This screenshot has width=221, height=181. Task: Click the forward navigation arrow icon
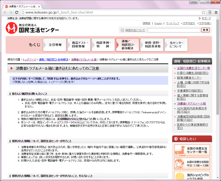pyautogui.click(x=10, y=12)
